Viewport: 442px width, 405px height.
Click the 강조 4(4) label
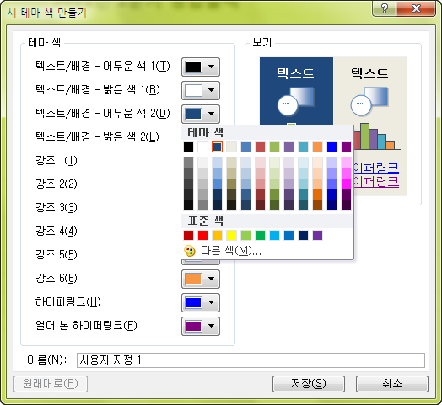(x=57, y=232)
